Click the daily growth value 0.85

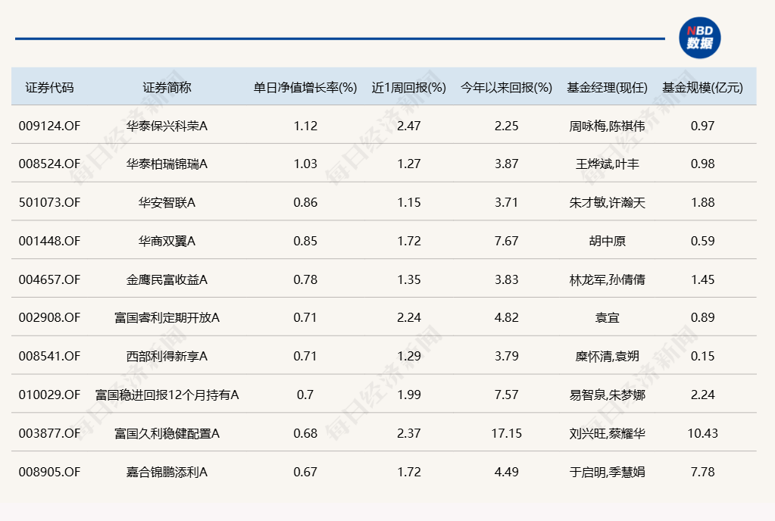click(x=305, y=241)
